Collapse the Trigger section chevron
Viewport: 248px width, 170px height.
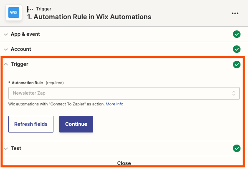[6, 64]
